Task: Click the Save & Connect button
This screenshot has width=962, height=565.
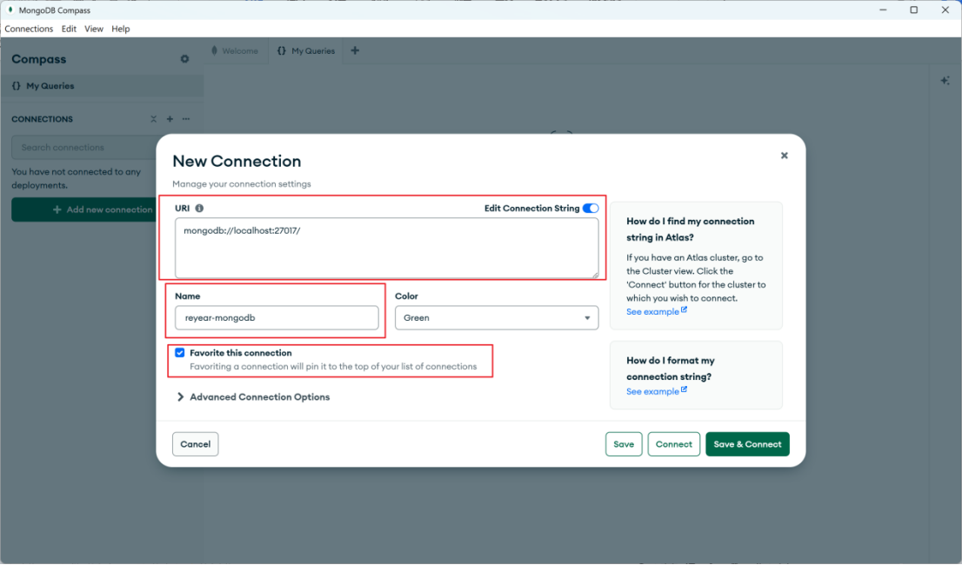Action: pos(747,444)
